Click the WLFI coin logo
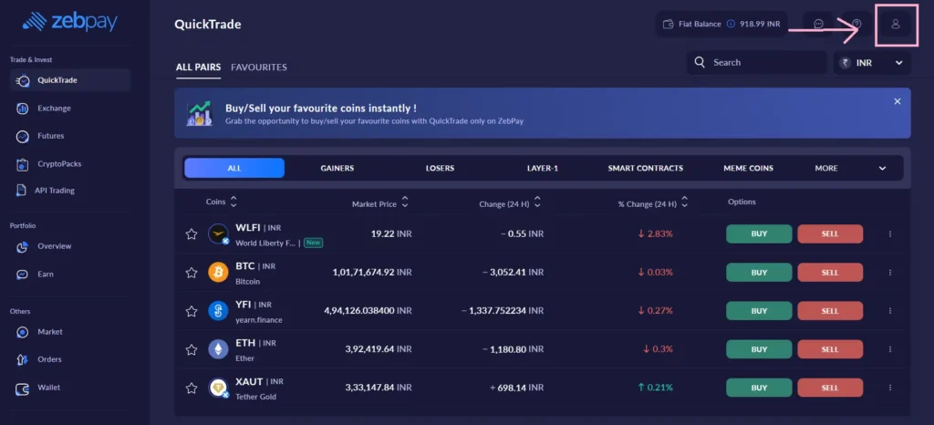Viewport: 934px width, 425px height. pos(218,233)
